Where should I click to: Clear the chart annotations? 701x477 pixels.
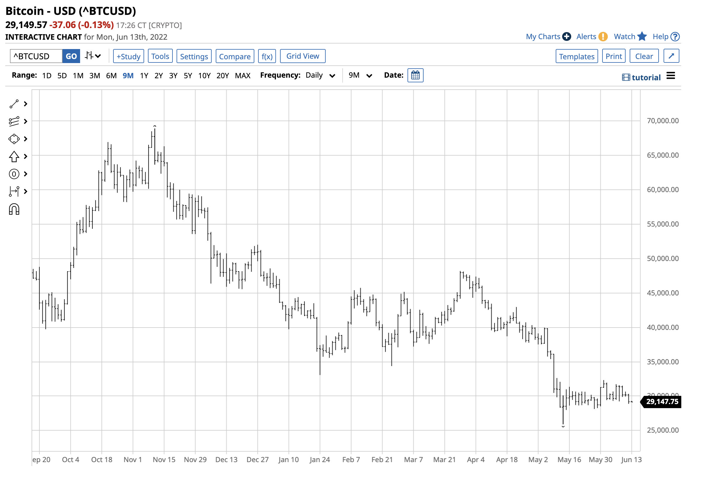[x=645, y=56]
